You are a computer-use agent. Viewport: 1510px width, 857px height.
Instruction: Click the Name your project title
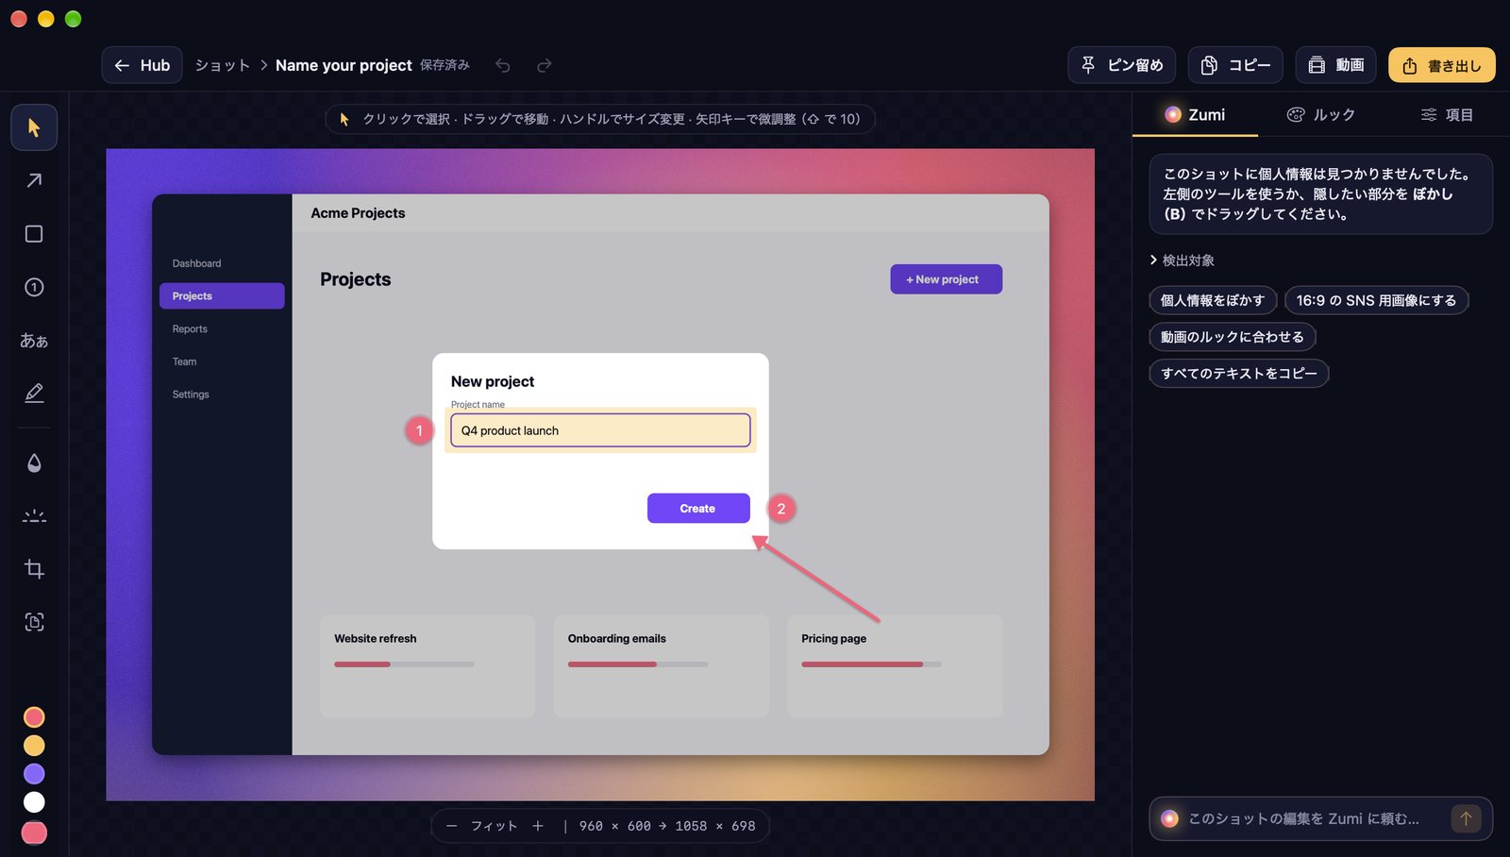click(344, 65)
